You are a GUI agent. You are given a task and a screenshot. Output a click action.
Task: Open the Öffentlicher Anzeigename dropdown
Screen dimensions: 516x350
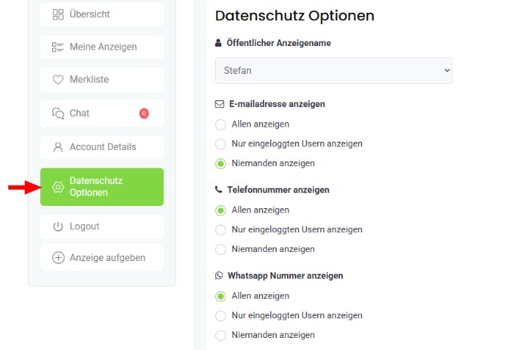click(x=334, y=71)
